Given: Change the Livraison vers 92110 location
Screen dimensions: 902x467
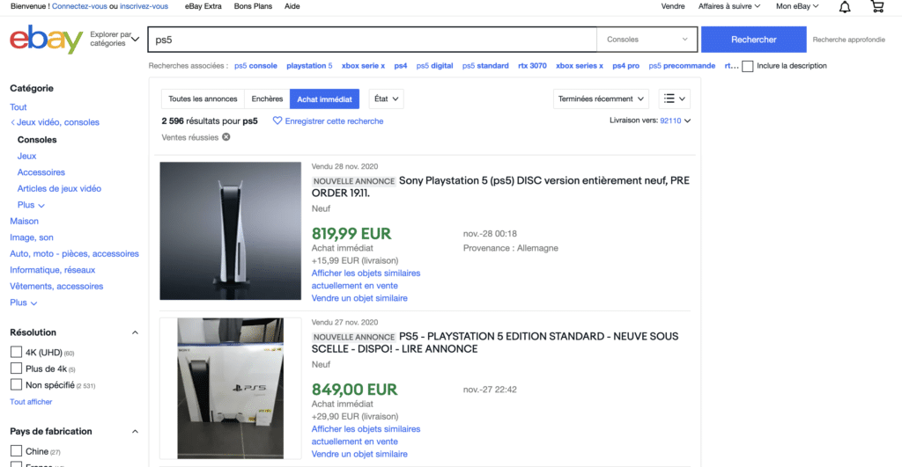Looking at the screenshot, I should (x=675, y=120).
